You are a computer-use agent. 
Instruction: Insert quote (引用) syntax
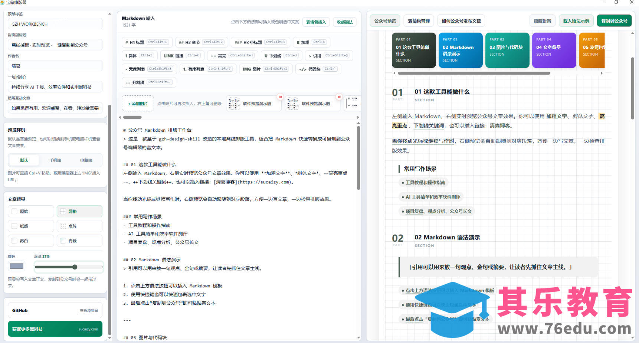329,56
